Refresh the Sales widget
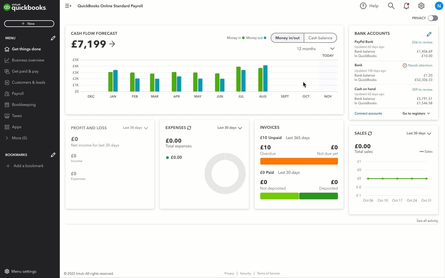 click(x=370, y=133)
